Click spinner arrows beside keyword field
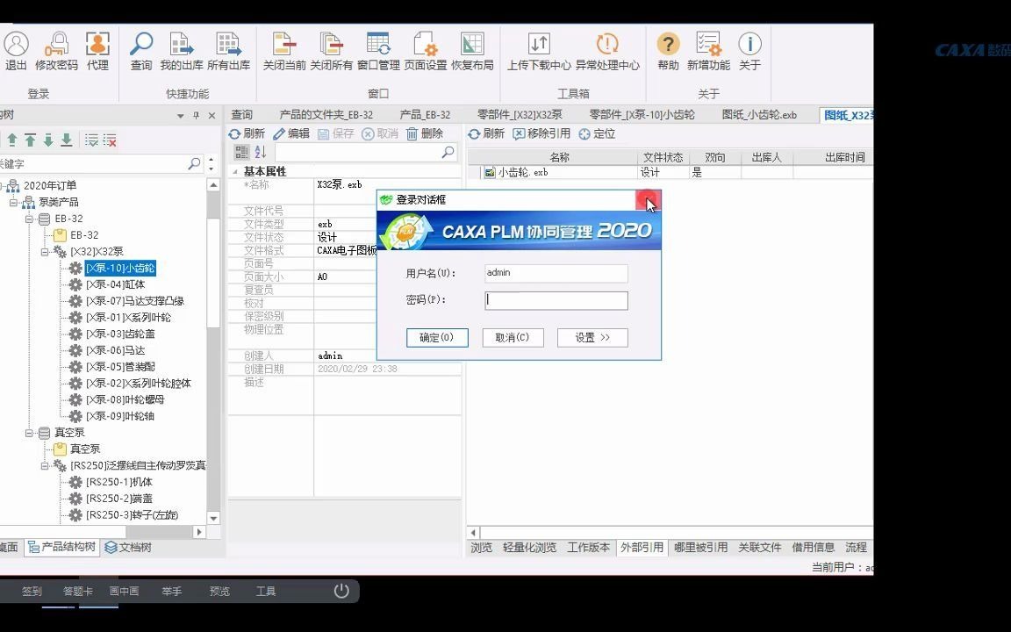The width and height of the screenshot is (1011, 632). click(211, 163)
